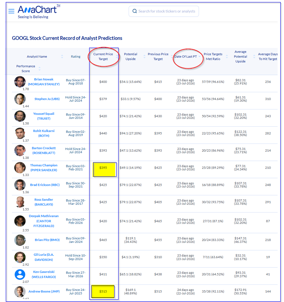Sort by Previous Price Target arrows

(172, 56)
